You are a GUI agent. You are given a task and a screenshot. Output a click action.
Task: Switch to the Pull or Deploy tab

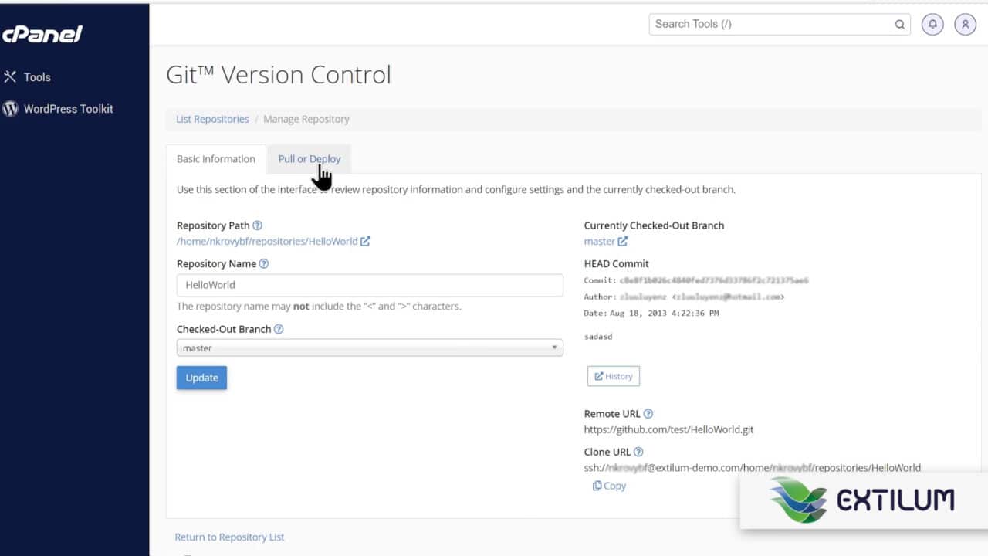pos(308,158)
